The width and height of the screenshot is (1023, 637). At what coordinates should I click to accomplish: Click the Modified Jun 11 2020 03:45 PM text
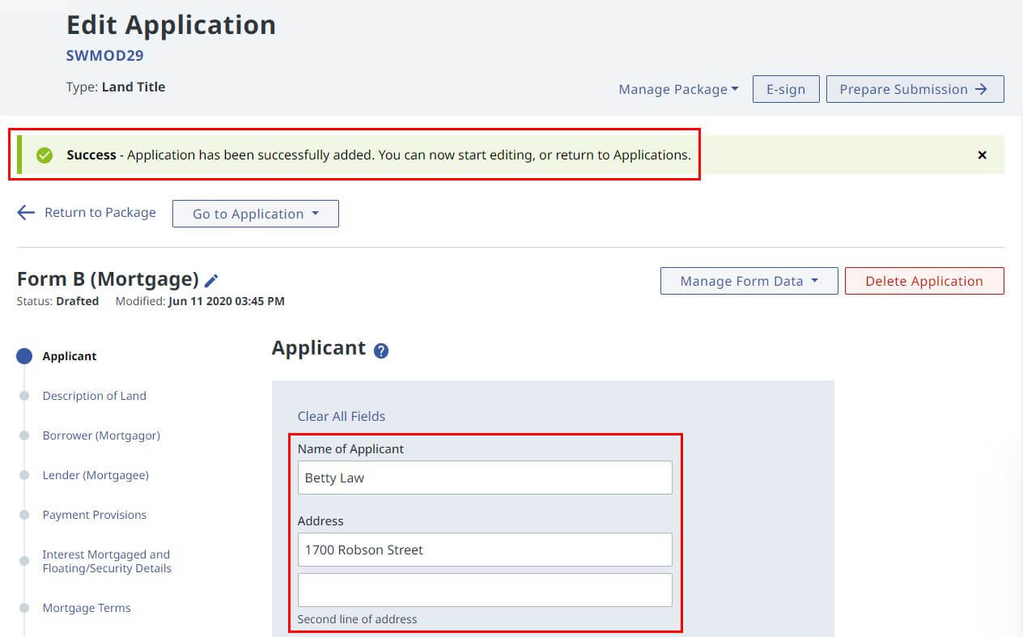[200, 301]
